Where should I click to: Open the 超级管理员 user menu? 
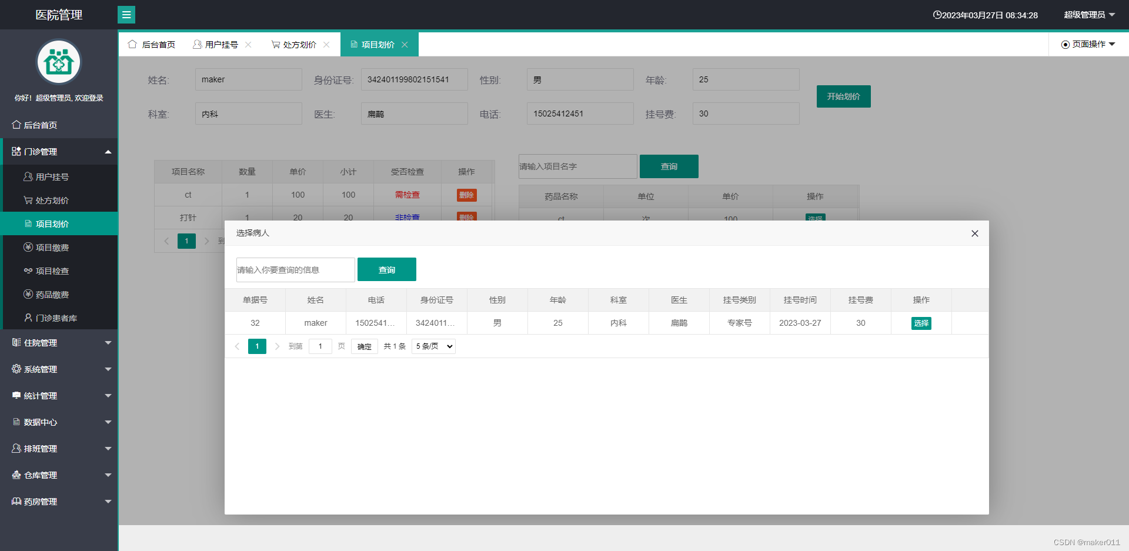tap(1090, 15)
